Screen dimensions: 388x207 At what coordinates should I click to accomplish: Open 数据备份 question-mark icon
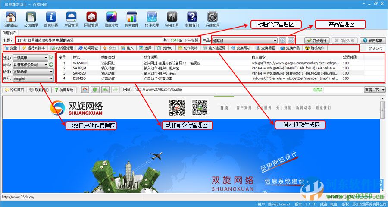pyautogui.click(x=192, y=19)
